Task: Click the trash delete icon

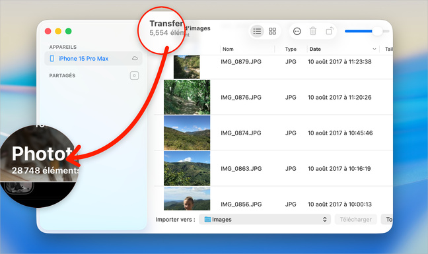Action: pyautogui.click(x=313, y=31)
